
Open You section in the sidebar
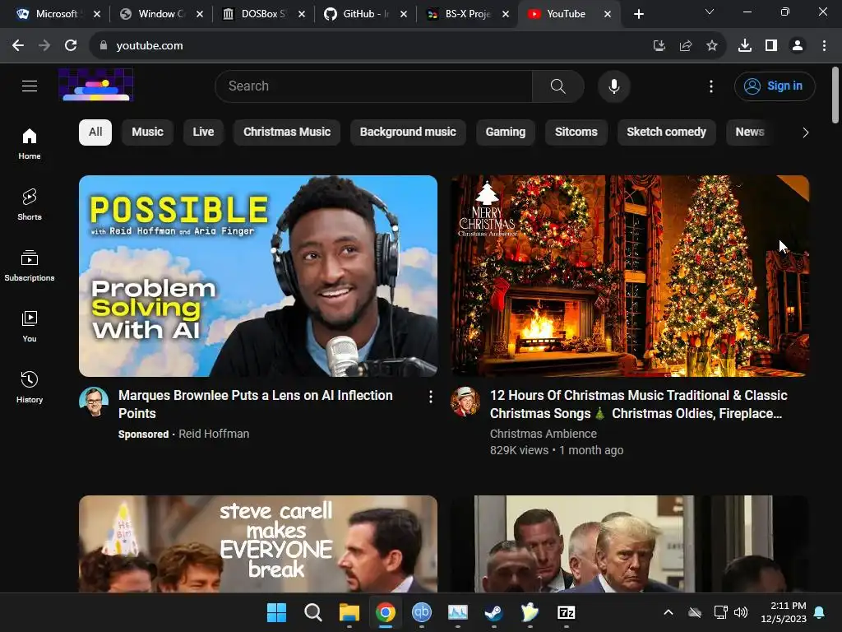[x=30, y=326]
